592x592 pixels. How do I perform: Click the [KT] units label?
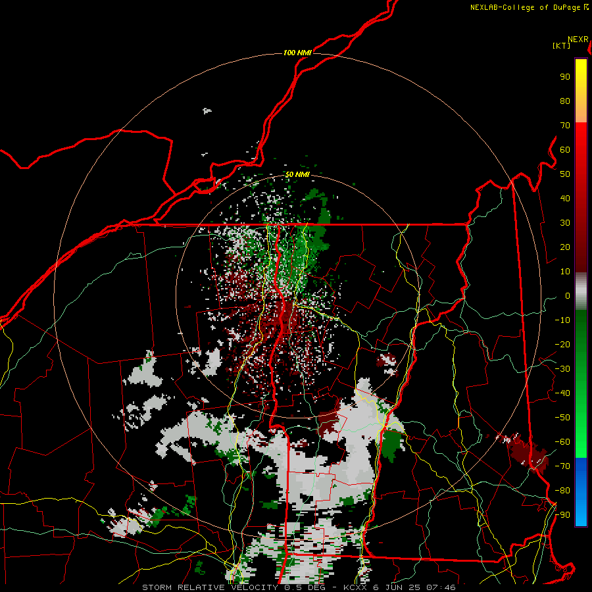coord(562,45)
